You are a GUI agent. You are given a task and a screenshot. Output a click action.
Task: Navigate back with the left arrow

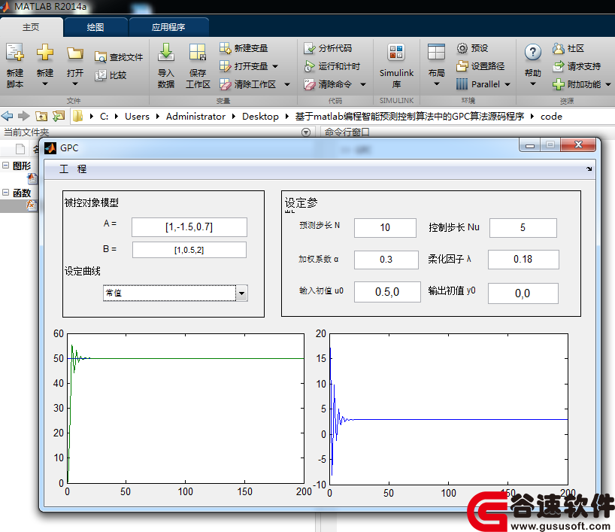pyautogui.click(x=7, y=116)
